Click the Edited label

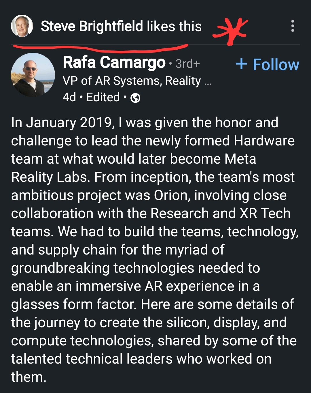pyautogui.click(x=103, y=97)
